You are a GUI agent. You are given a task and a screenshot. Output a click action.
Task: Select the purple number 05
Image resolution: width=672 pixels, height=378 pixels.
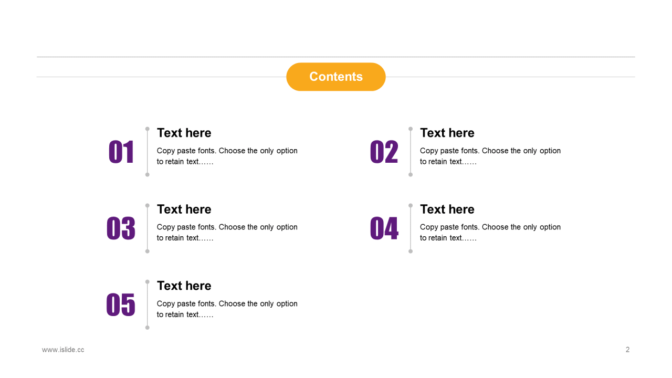pos(121,305)
